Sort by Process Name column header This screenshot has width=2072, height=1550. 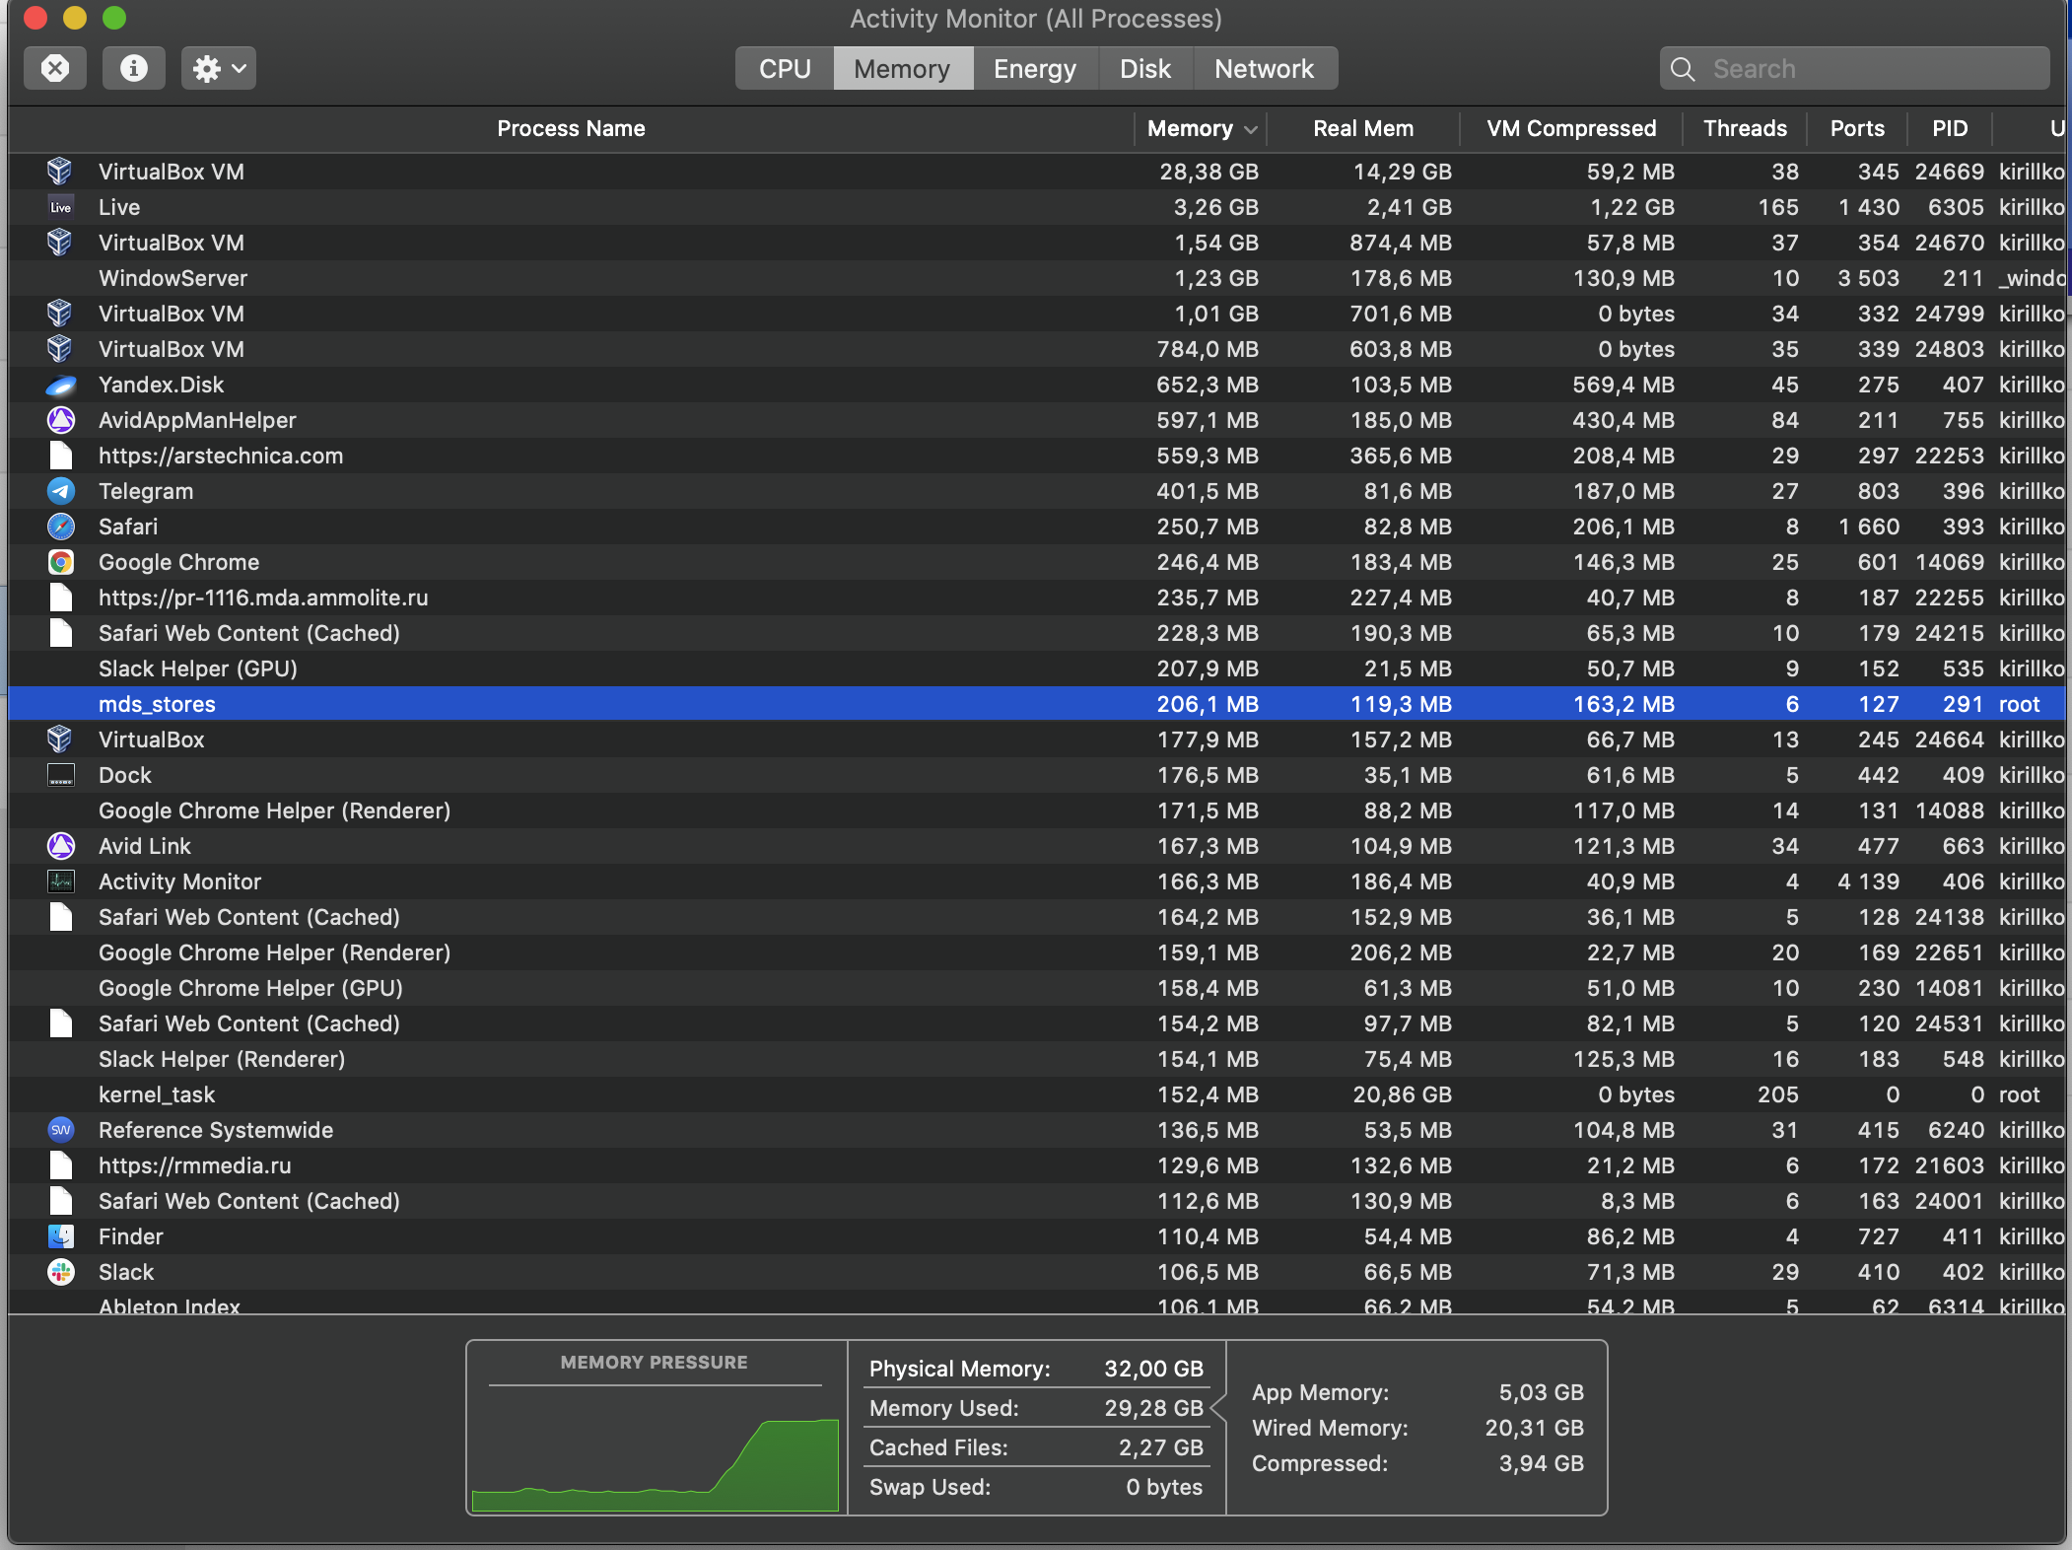pos(571,128)
